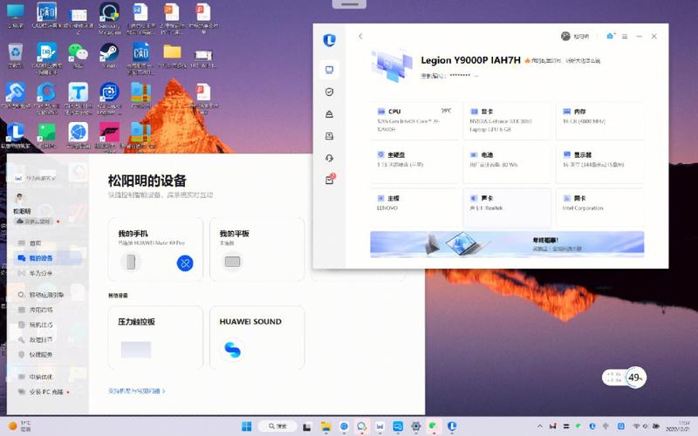The width and height of the screenshot is (698, 436).
Task: Click the phone icon on 我的手机 card
Action: coord(131,262)
